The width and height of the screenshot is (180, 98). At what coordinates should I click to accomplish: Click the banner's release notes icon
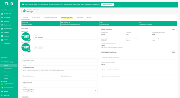23,5
